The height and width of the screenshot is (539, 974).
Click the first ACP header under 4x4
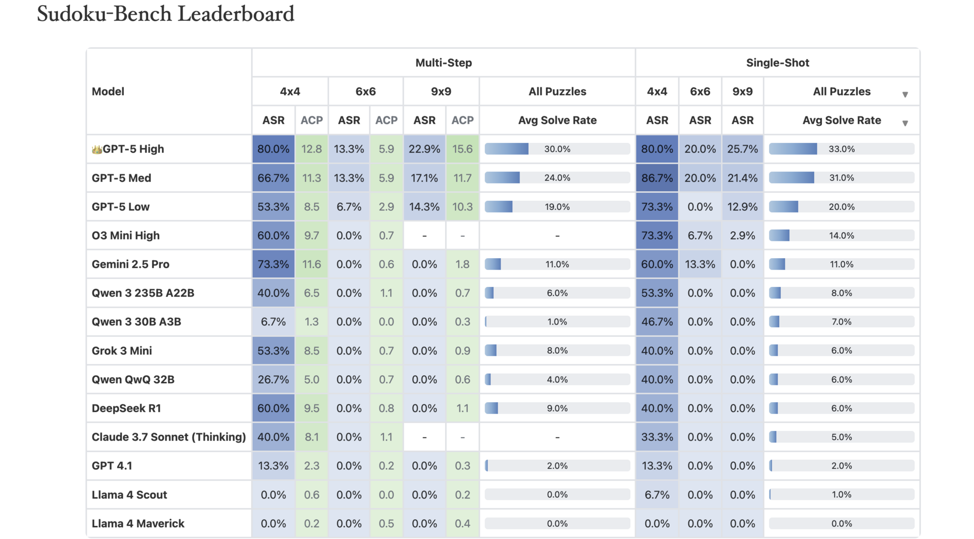click(x=311, y=121)
